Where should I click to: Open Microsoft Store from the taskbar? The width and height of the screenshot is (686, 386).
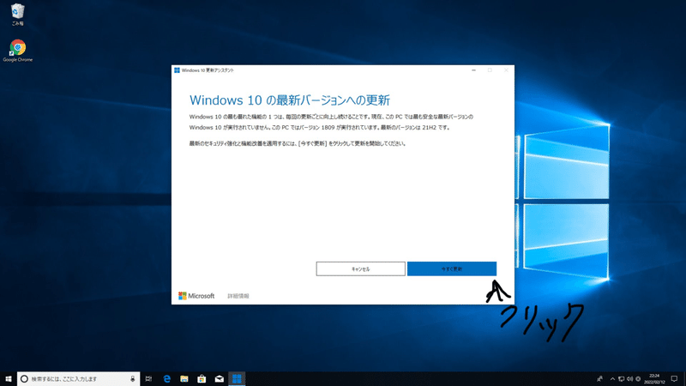click(x=202, y=378)
